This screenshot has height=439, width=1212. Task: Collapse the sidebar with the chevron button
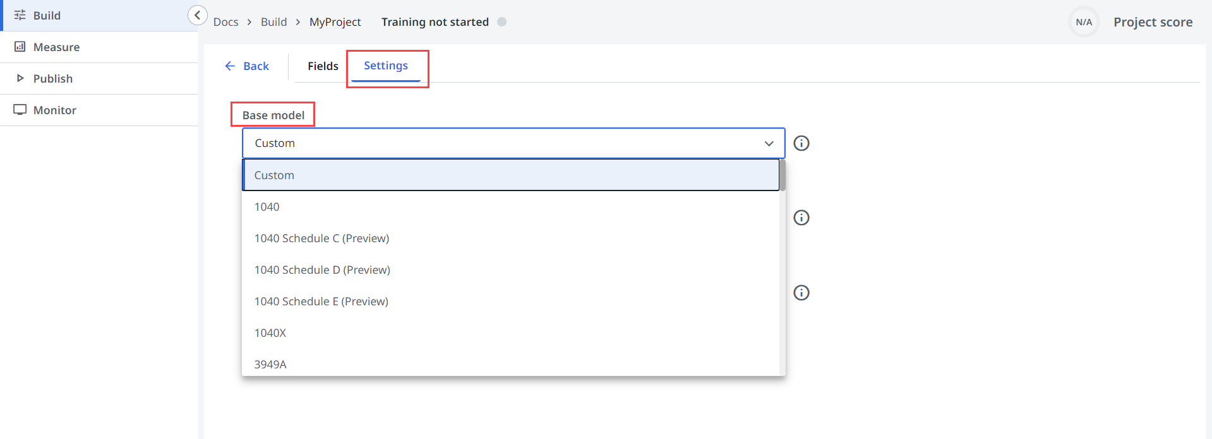coord(197,15)
